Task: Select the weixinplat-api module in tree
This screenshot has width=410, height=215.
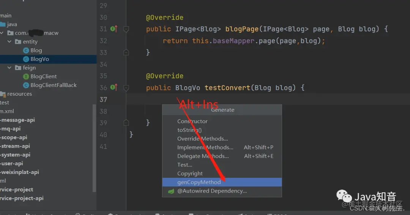Action: [19, 172]
